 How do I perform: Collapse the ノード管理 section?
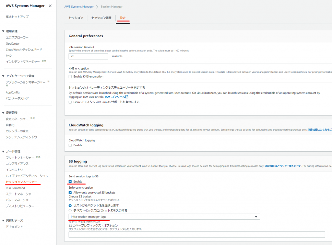click(x=3, y=151)
